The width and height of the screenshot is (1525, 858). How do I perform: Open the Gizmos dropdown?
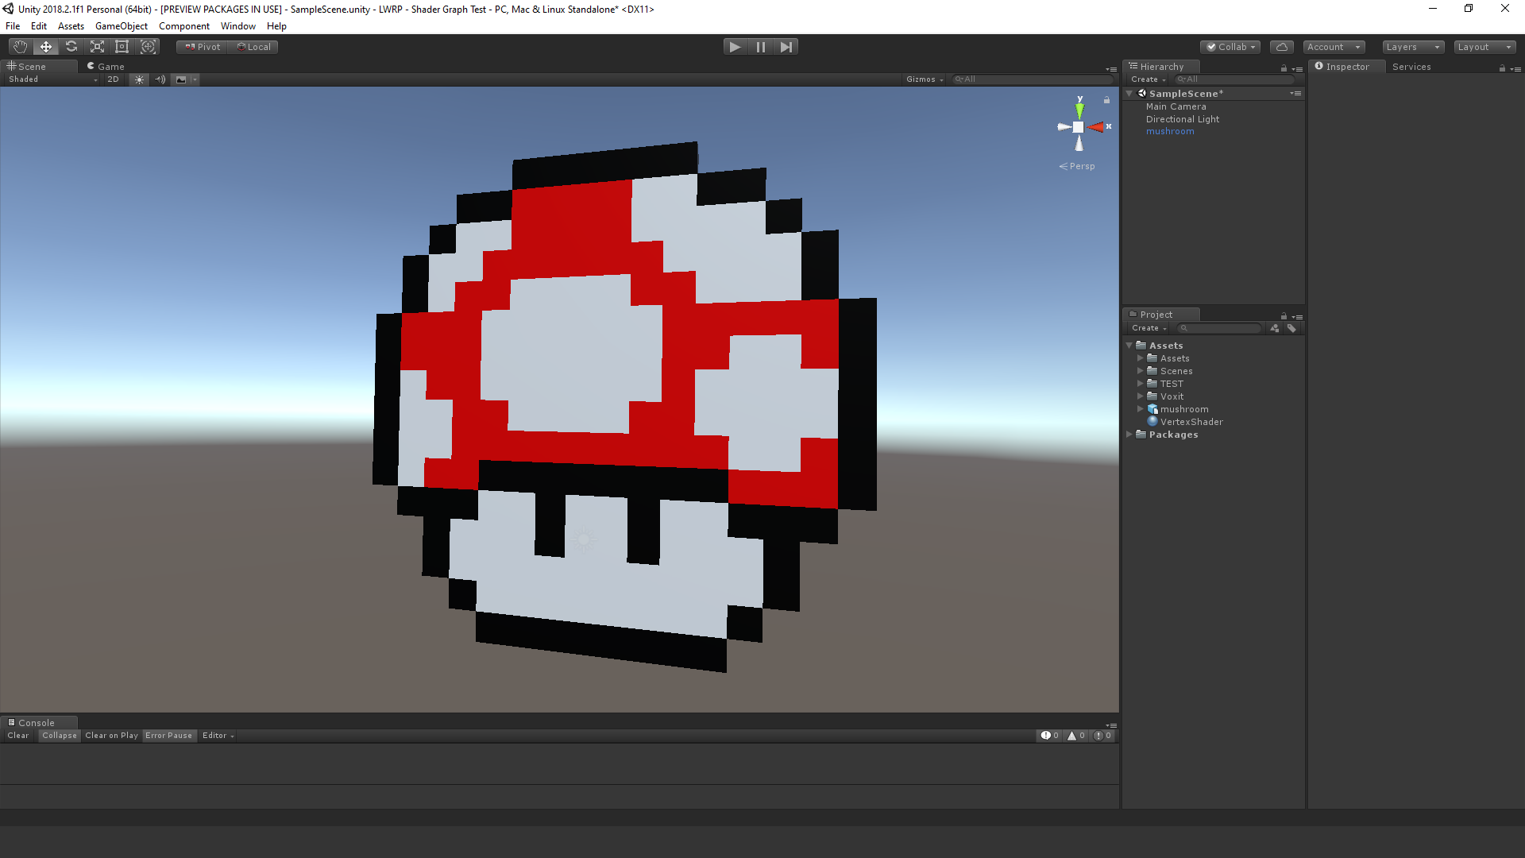[x=925, y=79]
